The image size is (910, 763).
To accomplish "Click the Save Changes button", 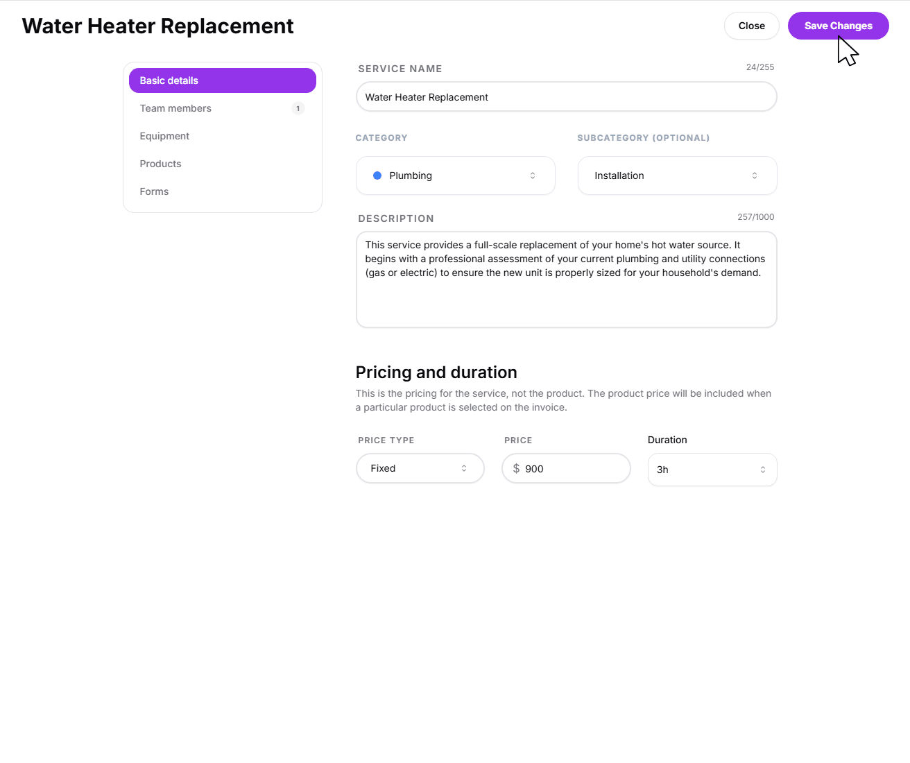I will point(838,26).
